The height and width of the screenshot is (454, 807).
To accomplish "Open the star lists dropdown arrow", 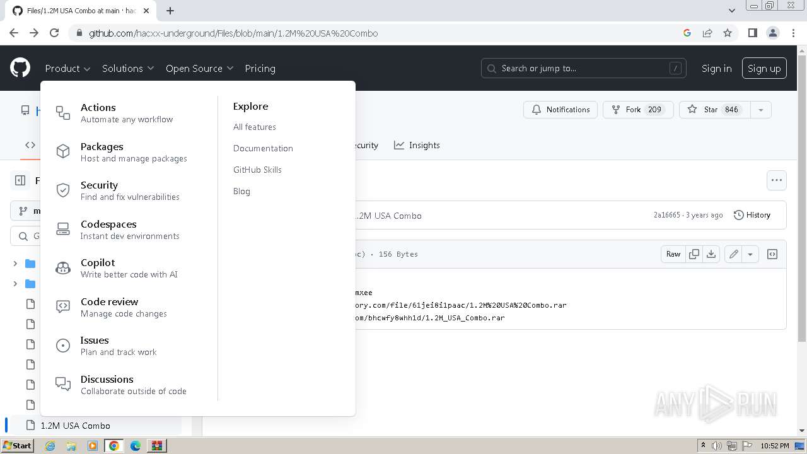I will (x=760, y=110).
